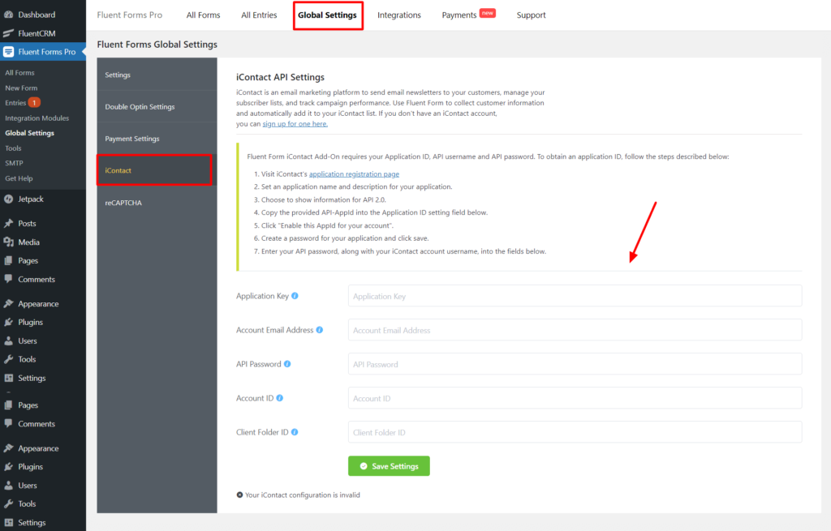Open the Settings section in settings panel

157,75
